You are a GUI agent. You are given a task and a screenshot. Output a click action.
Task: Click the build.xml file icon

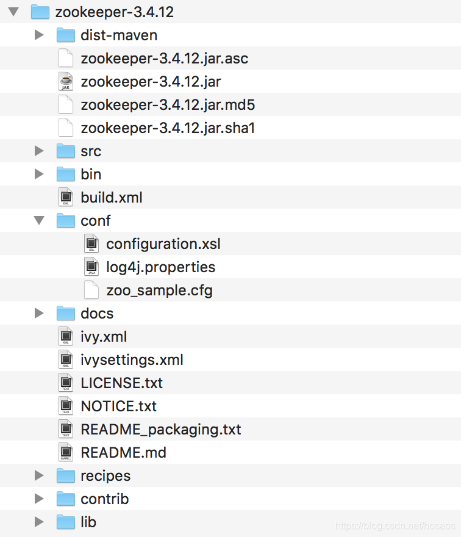[65, 198]
